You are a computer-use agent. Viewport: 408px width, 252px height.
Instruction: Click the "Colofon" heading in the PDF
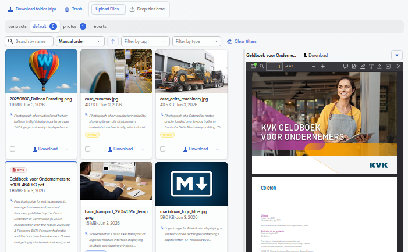coord(268,188)
